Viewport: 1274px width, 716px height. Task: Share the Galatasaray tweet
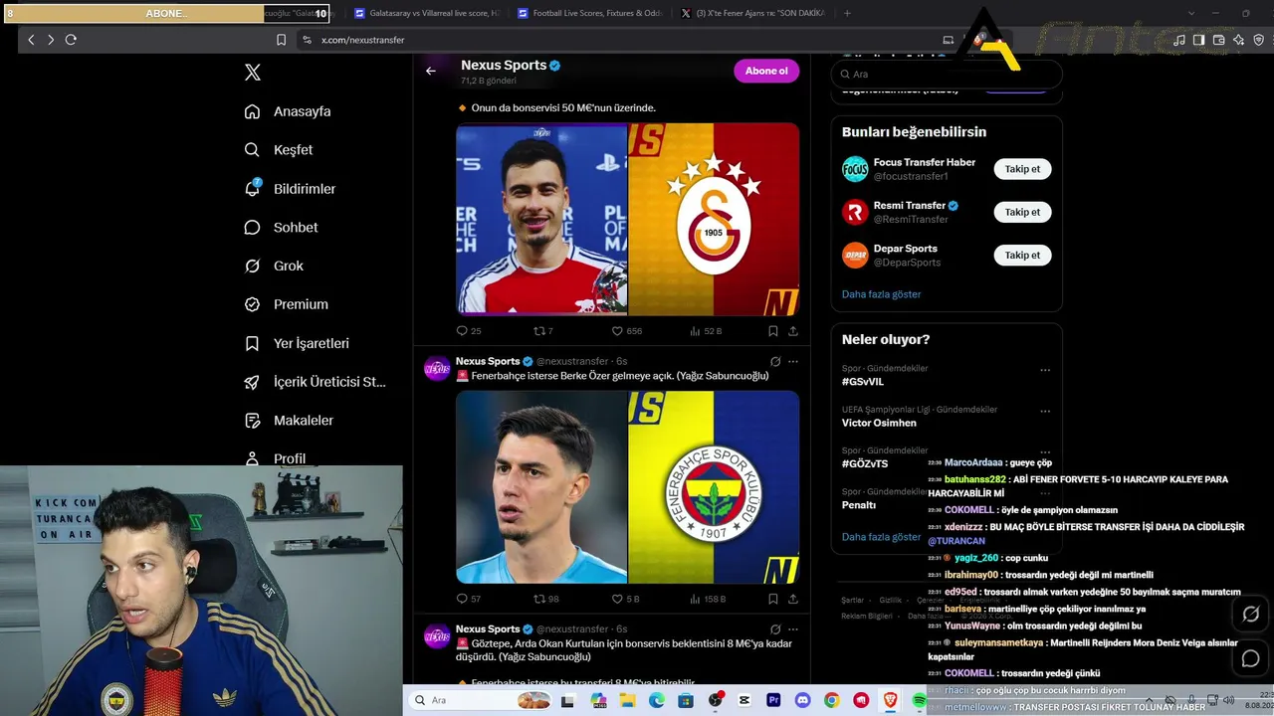tap(793, 331)
